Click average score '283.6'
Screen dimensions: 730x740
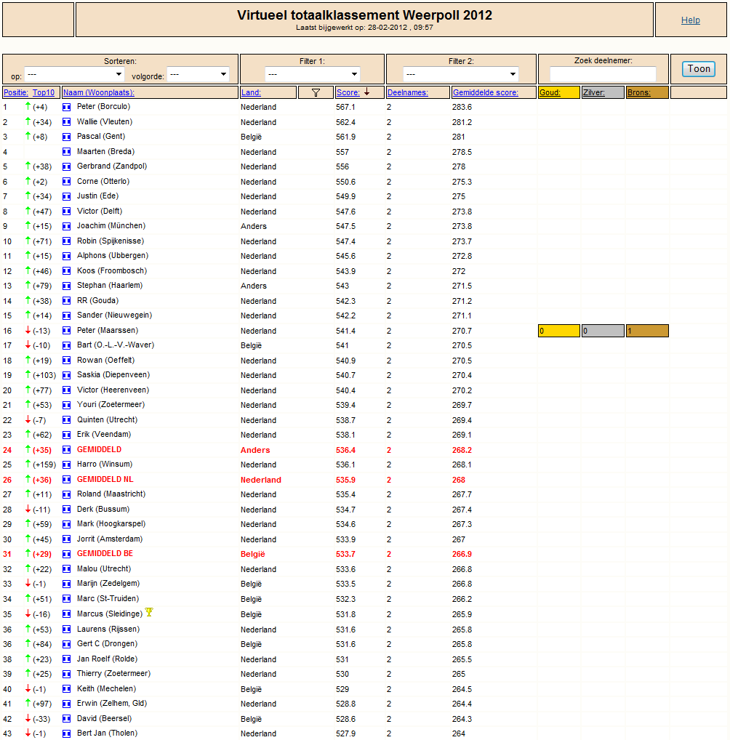coord(462,107)
